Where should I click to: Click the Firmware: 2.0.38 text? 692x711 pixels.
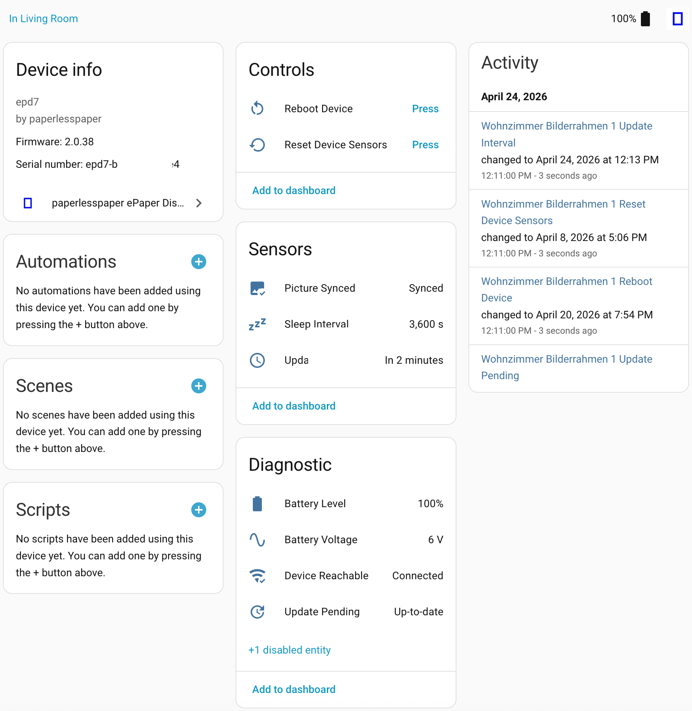tap(55, 142)
